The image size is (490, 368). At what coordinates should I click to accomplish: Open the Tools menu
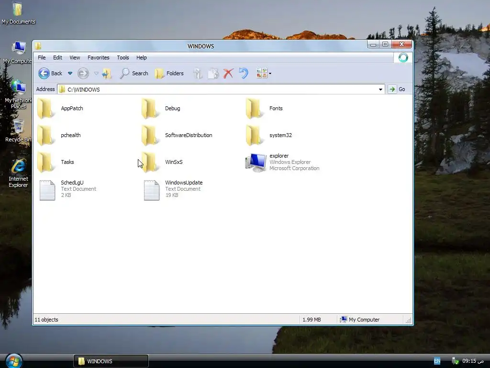coord(123,57)
